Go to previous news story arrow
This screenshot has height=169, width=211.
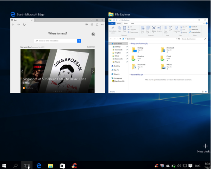pyautogui.click(x=22, y=71)
